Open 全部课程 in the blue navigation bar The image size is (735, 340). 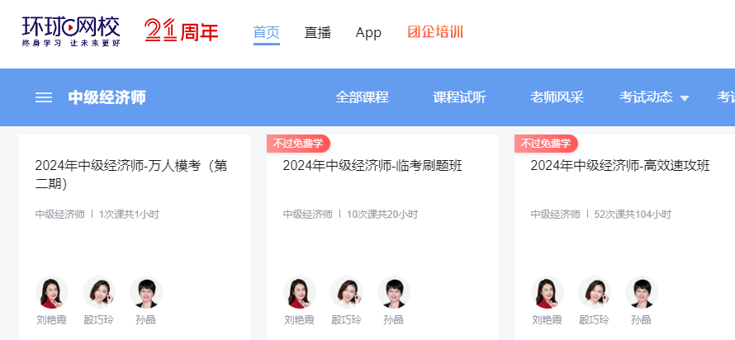pos(362,97)
